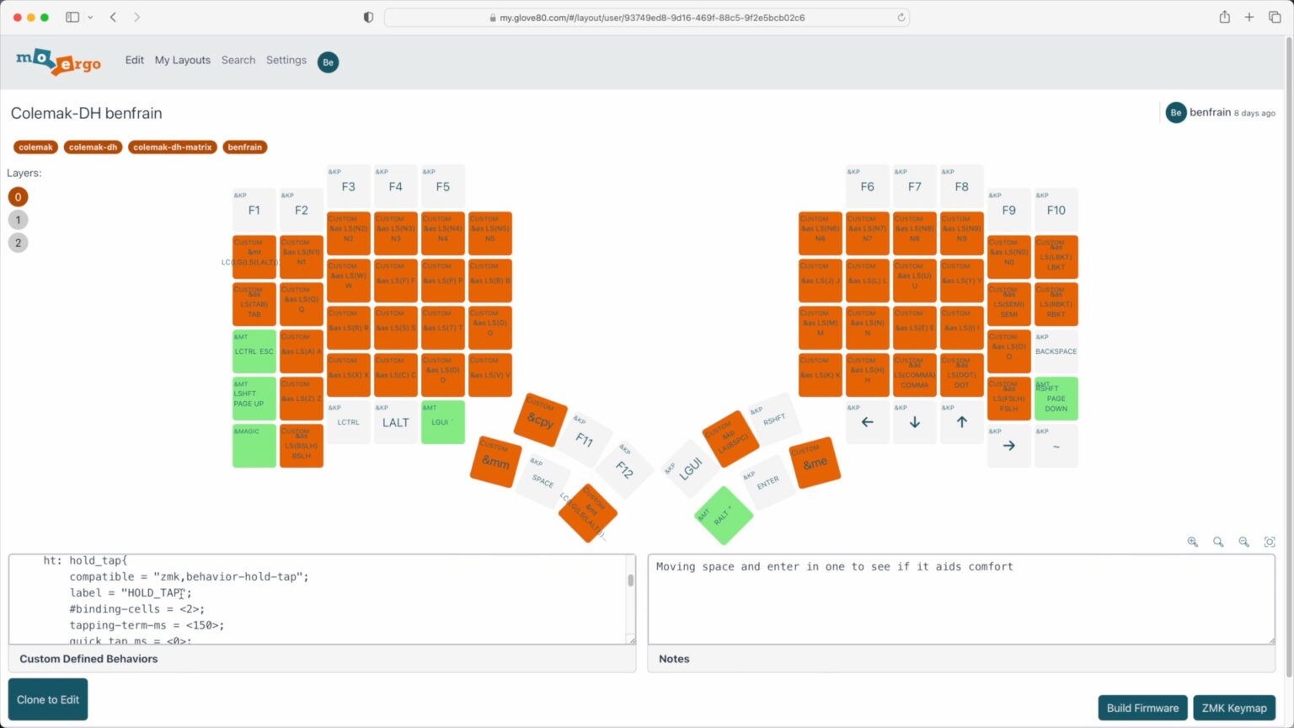Image resolution: width=1294 pixels, height=728 pixels.
Task: Click the Clone to Edit button
Action: click(x=48, y=699)
